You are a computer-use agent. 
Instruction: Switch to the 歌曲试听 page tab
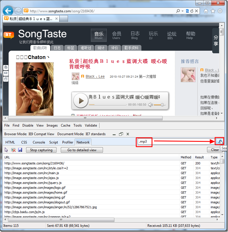pos(40,48)
